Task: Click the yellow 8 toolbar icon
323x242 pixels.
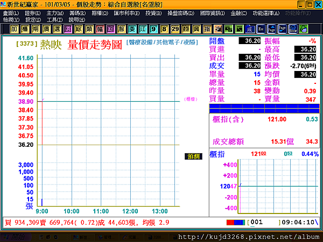Action: (164, 29)
